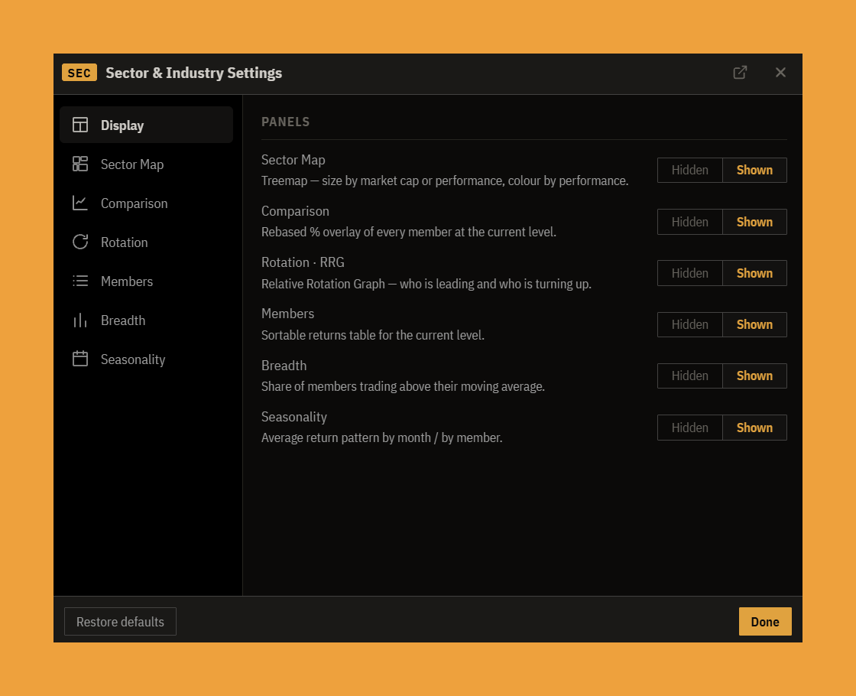Set Sector Map panel to Hidden
This screenshot has width=856, height=696.
click(x=690, y=170)
